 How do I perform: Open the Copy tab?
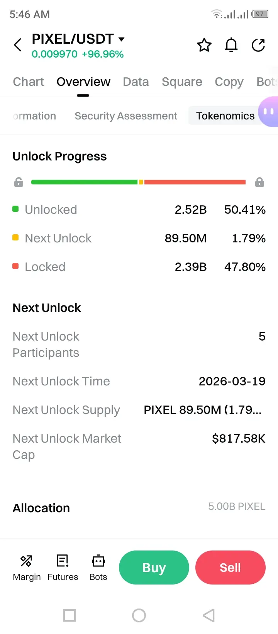pos(229,82)
